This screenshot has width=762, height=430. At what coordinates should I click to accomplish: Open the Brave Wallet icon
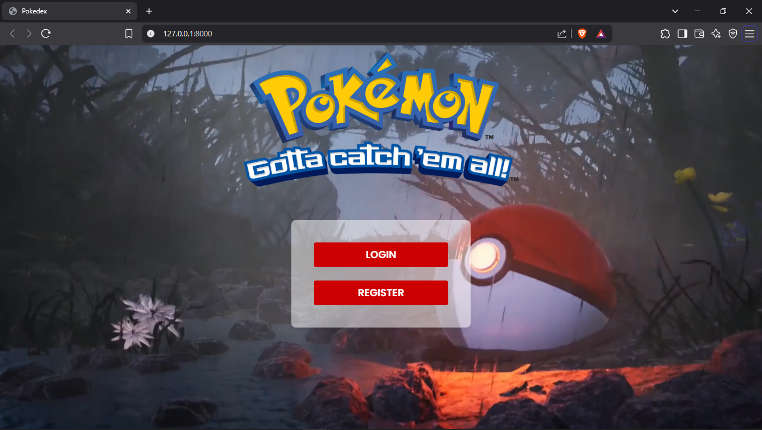(x=699, y=34)
